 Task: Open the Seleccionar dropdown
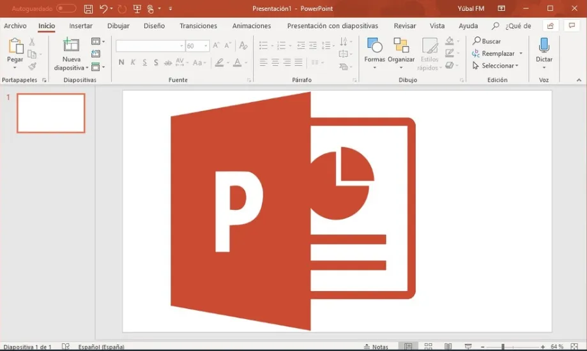pos(495,66)
